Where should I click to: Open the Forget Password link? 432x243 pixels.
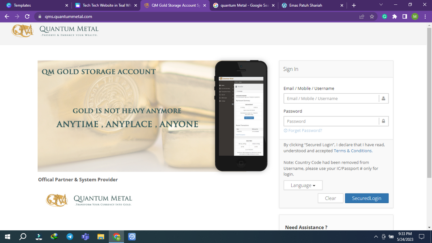[303, 131]
